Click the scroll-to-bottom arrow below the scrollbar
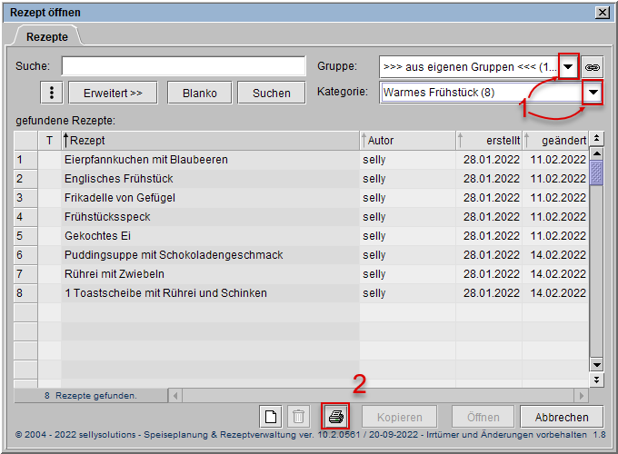The height and width of the screenshot is (454, 618). [597, 379]
